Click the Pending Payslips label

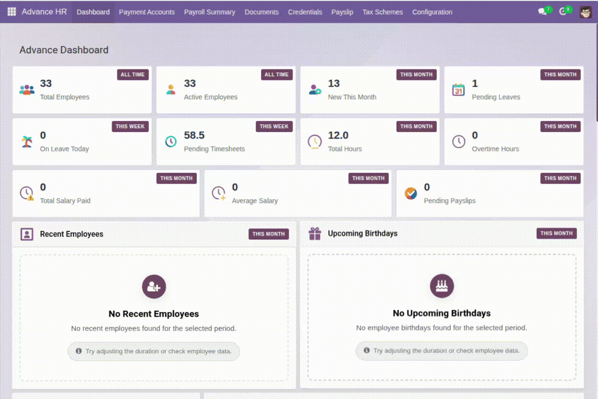click(450, 201)
